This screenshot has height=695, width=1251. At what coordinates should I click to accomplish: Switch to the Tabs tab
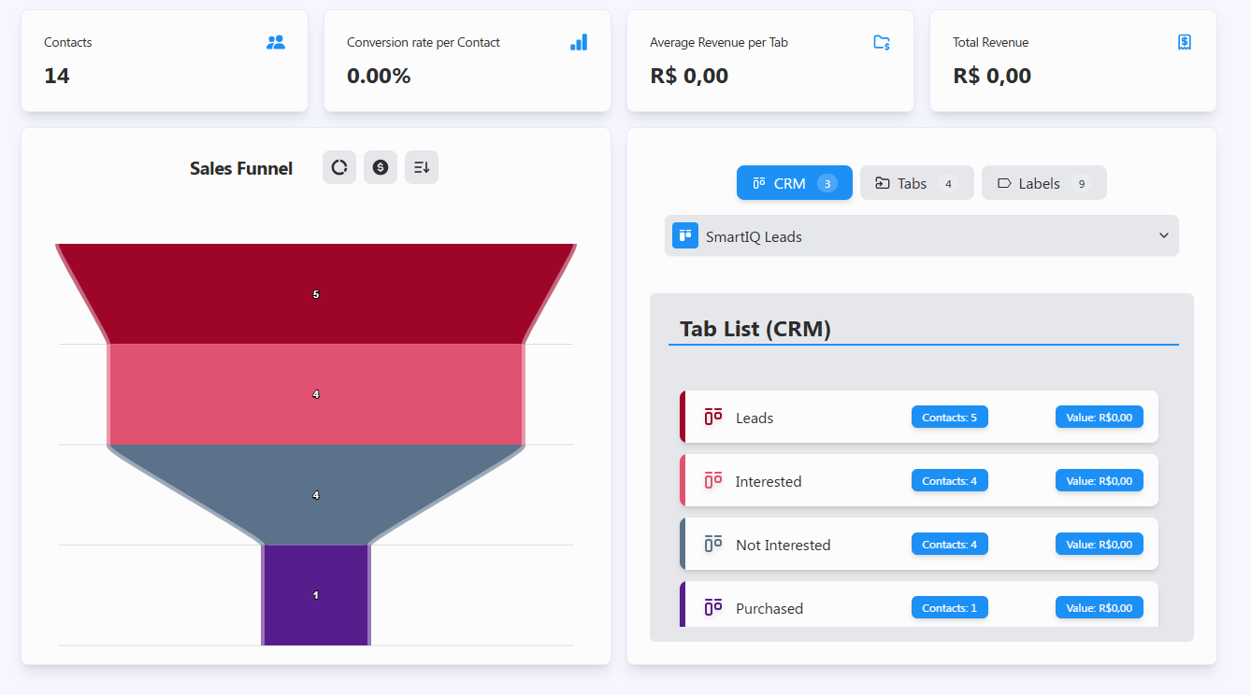916,182
